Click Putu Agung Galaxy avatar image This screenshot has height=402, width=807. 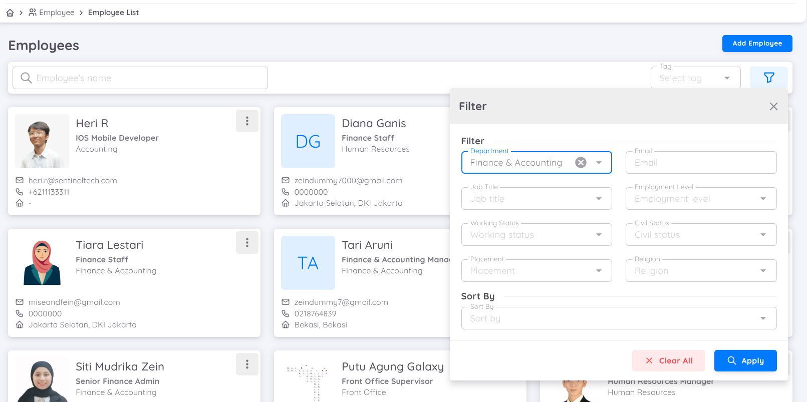pyautogui.click(x=308, y=380)
